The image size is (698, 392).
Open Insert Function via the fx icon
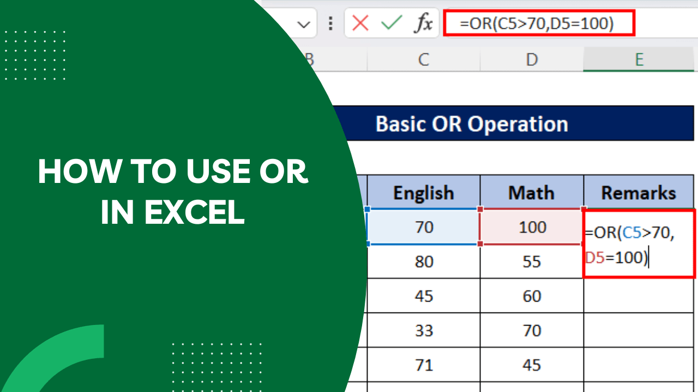click(x=424, y=23)
